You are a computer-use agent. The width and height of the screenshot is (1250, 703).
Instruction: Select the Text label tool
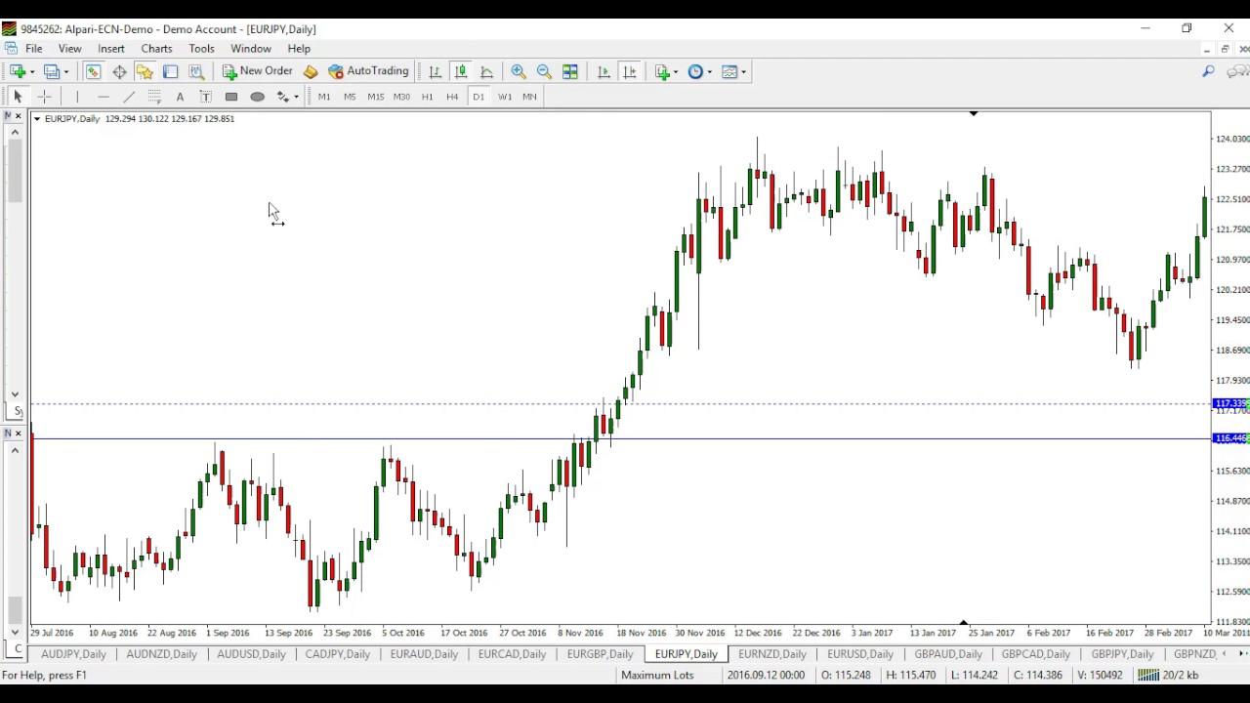[x=205, y=97]
